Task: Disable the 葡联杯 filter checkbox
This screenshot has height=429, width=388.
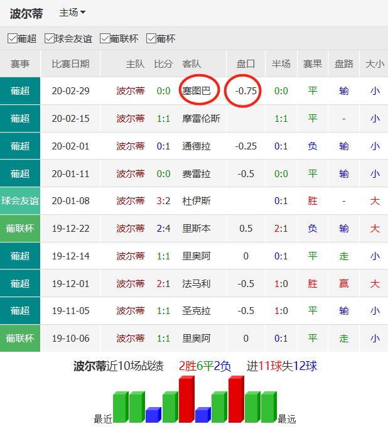Action: pos(105,38)
